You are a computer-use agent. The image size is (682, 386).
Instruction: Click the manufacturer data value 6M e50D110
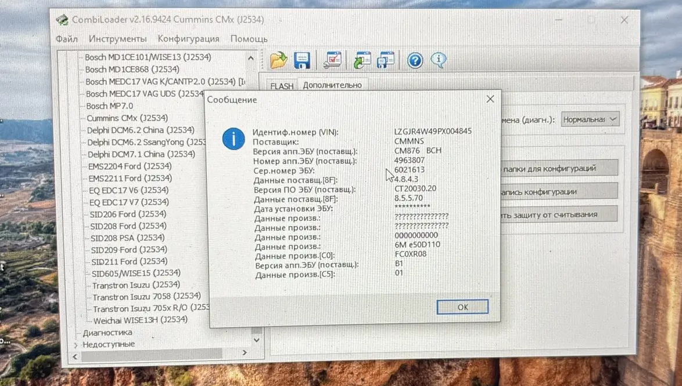tap(418, 245)
